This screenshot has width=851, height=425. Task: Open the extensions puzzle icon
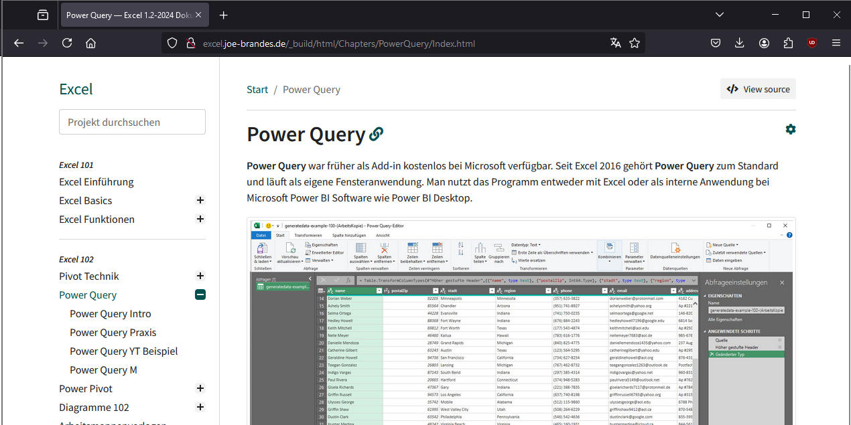[x=788, y=43]
